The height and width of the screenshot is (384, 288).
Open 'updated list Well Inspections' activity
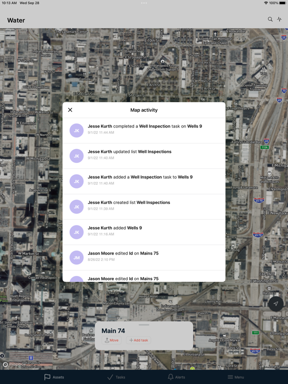tap(144, 156)
